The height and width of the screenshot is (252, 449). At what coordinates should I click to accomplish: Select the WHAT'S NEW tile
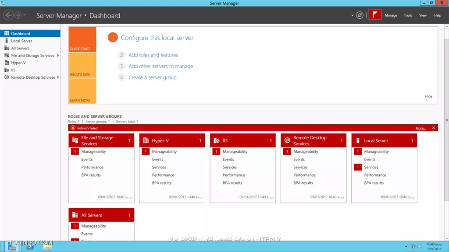click(82, 65)
